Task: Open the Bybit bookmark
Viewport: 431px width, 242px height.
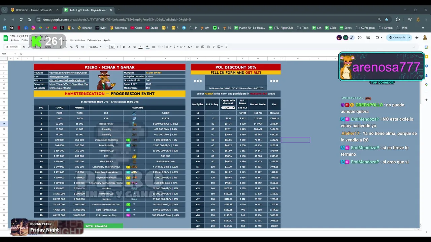Action: (x=101, y=28)
